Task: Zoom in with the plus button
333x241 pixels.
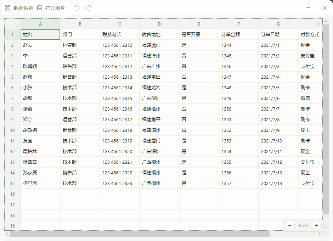Action: [x=317, y=225]
